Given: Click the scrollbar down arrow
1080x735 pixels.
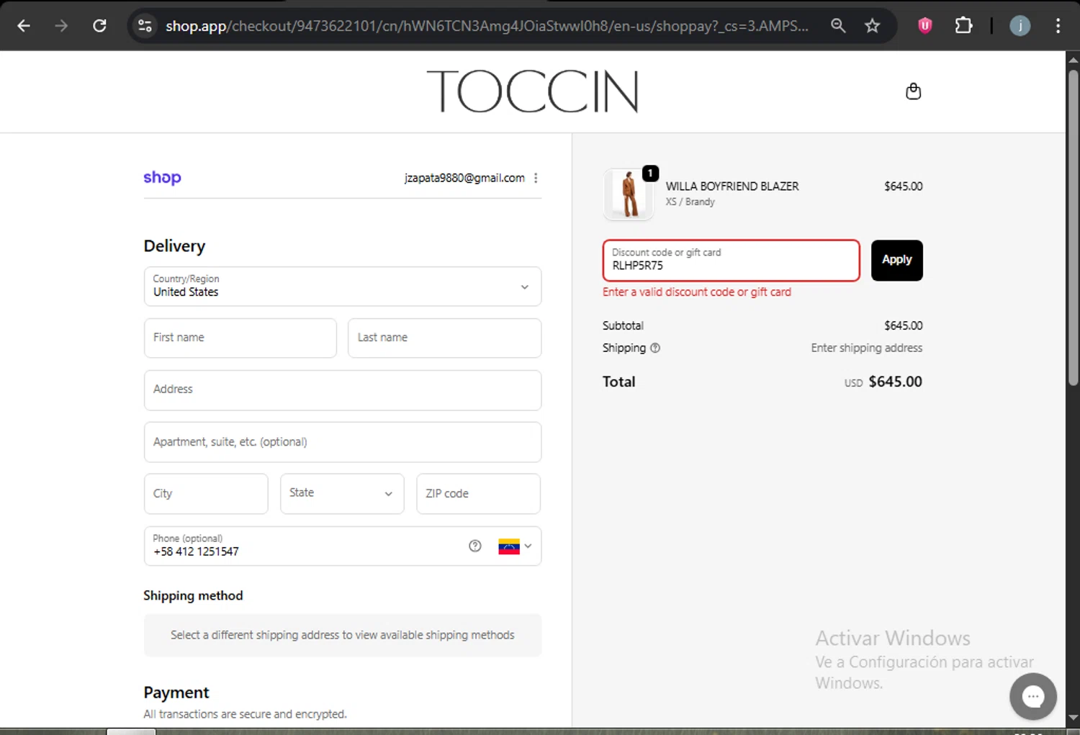Looking at the screenshot, I should pos(1073,717).
